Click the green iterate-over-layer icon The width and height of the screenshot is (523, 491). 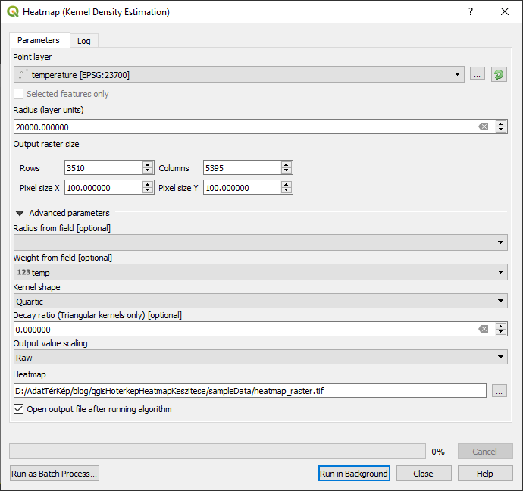(x=499, y=74)
